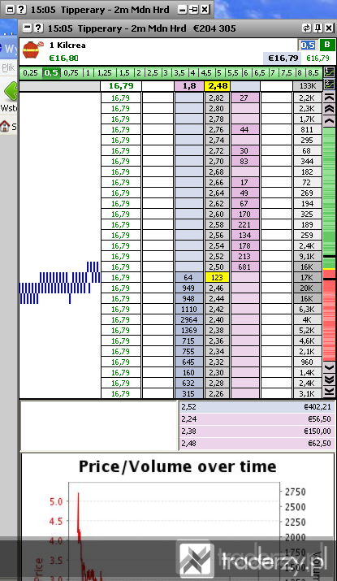Screen dimensions: 337x581
Task: Choose stake 3,5
Action: (x=179, y=73)
